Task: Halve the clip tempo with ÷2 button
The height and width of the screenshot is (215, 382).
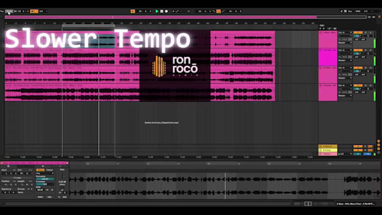Action: pos(47,190)
